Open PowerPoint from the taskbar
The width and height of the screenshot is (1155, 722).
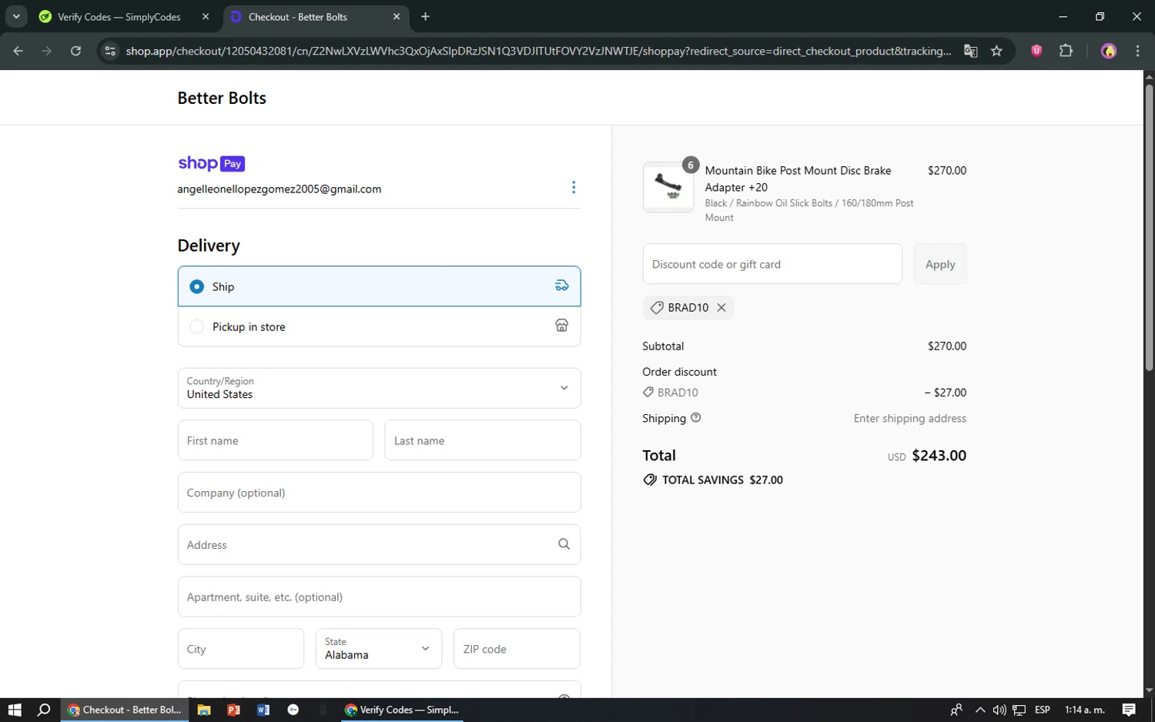click(233, 710)
